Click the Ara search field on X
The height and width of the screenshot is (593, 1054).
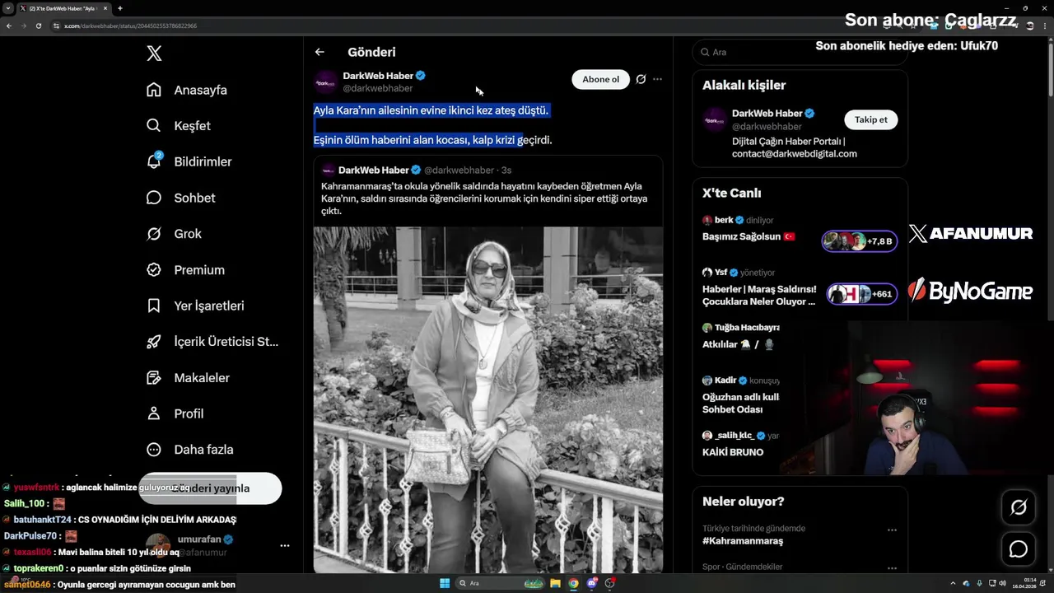800,52
